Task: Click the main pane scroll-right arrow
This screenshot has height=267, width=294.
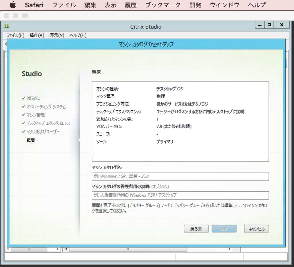Action: [x=229, y=249]
